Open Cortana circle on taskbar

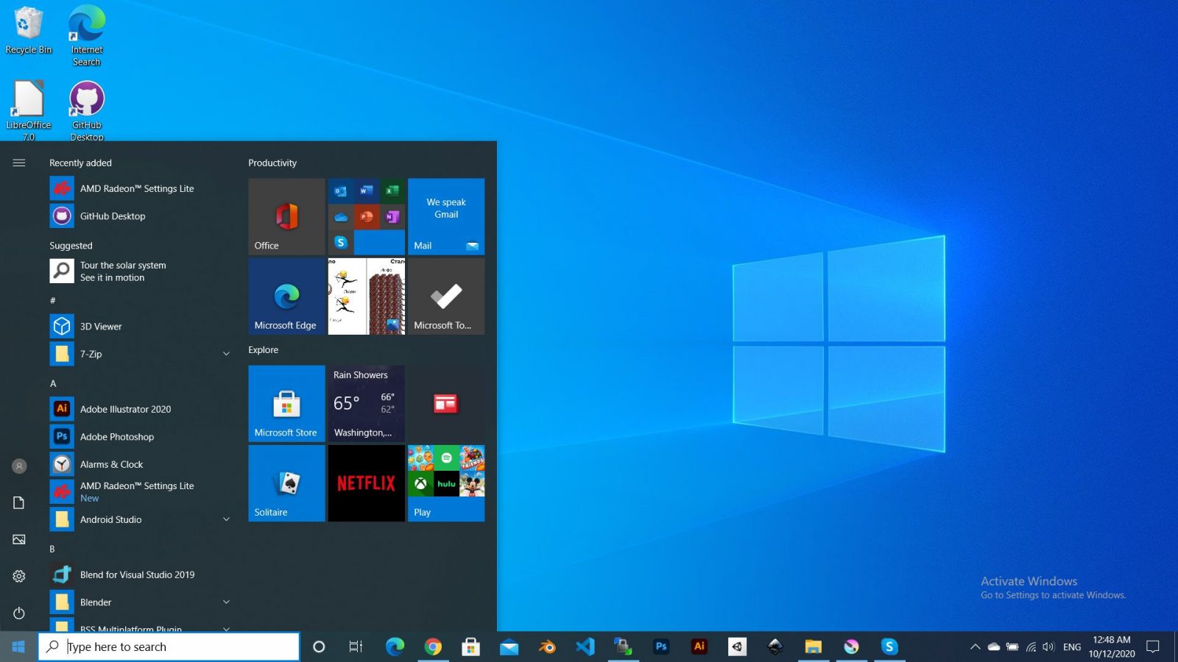pyautogui.click(x=319, y=647)
